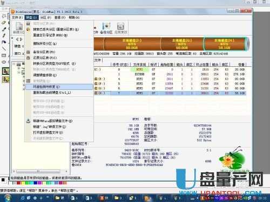Select the partition row with capacity 20.0GB
This screenshot has height=202, width=270.
coord(170,69)
